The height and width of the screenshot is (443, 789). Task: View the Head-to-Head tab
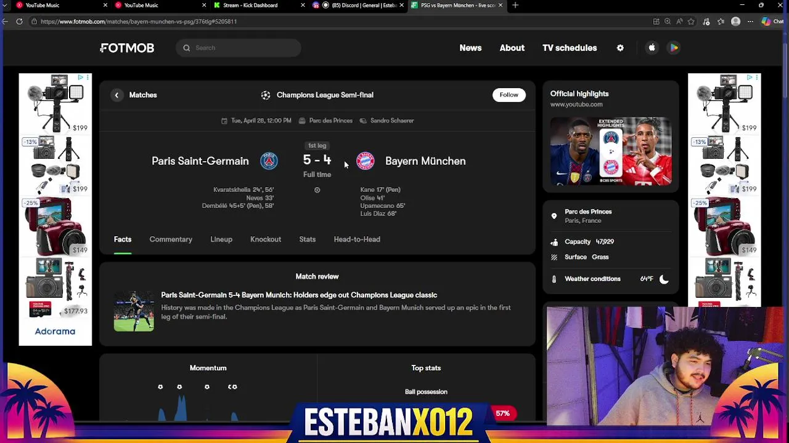click(357, 239)
